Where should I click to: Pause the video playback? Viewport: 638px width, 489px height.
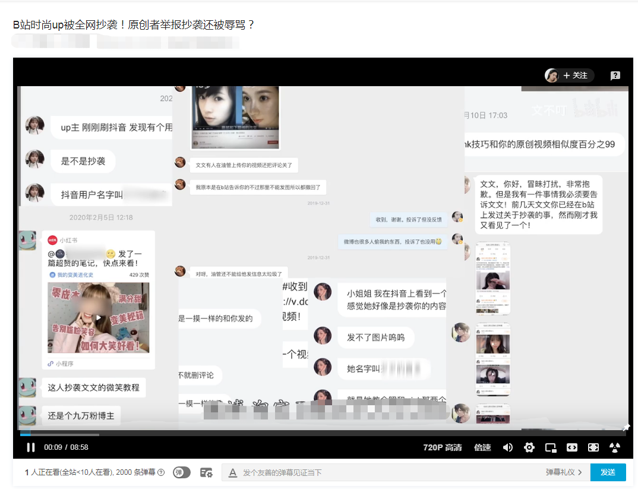click(30, 447)
